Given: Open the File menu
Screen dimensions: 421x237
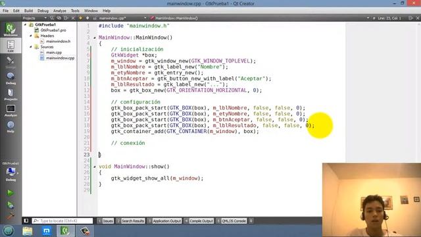Looking at the screenshot, I should [x=6, y=11].
